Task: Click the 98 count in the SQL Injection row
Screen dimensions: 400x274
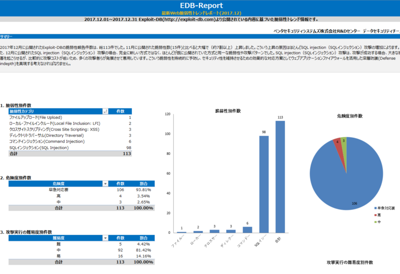Action: point(129,148)
